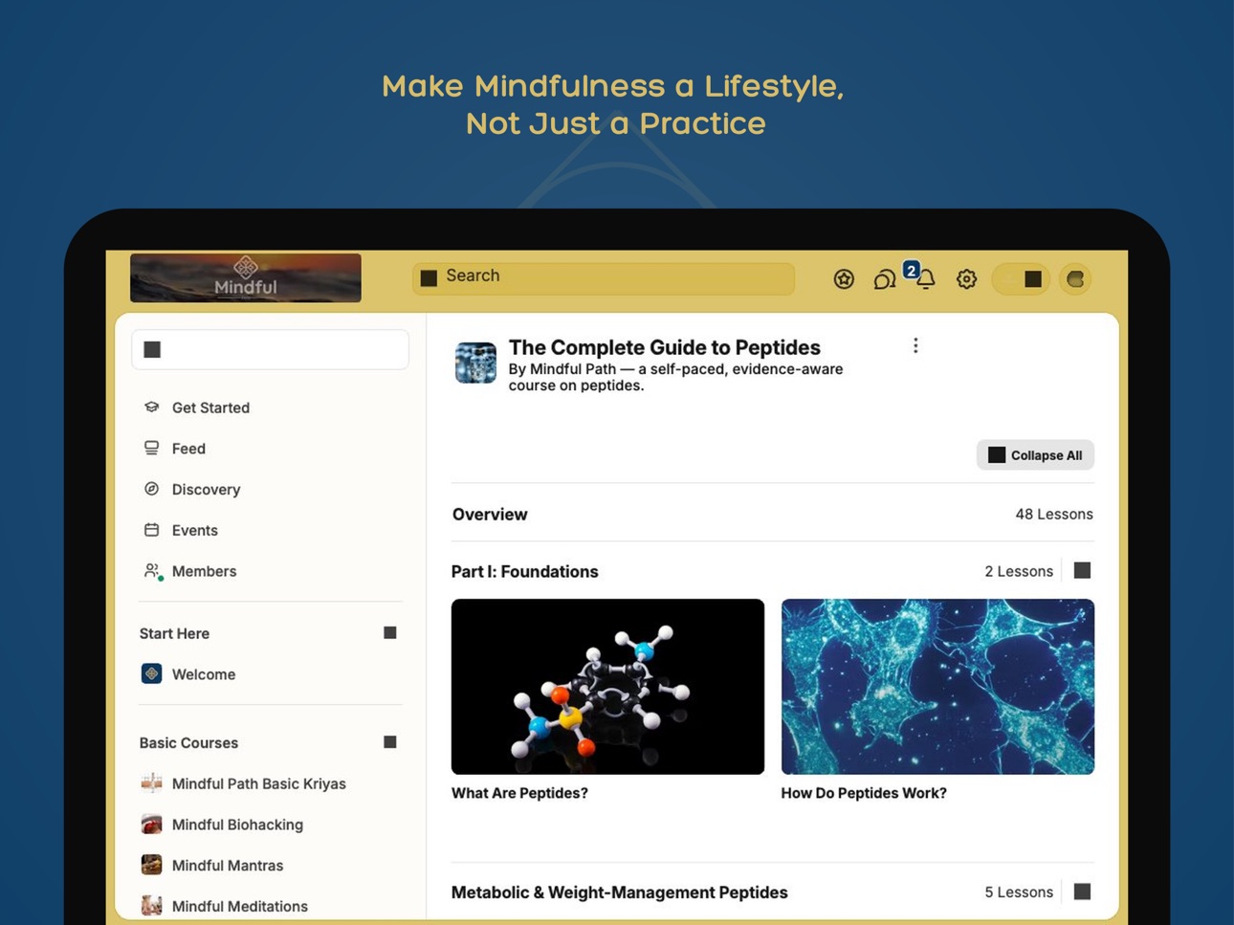This screenshot has height=925, width=1234.
Task: Click the Discovery compass icon
Action: click(x=151, y=489)
